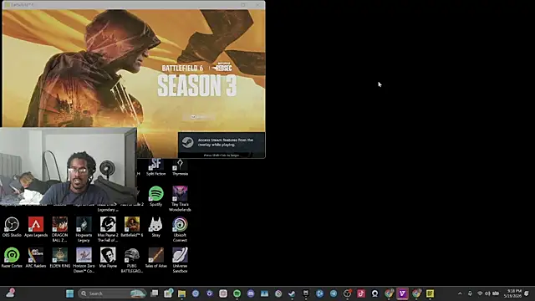Open the Windows Start menu
This screenshot has width=535, height=301.
(x=69, y=293)
